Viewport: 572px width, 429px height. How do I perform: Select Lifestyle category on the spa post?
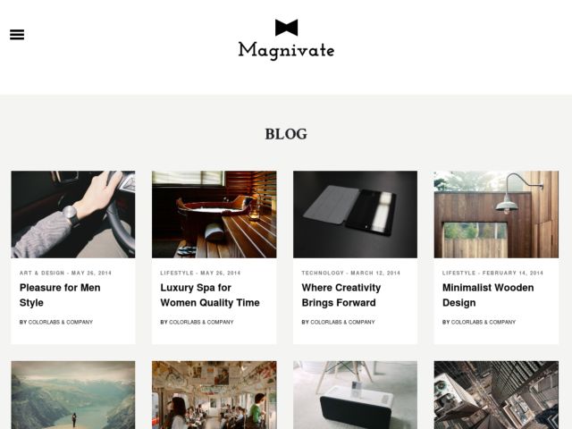point(177,273)
